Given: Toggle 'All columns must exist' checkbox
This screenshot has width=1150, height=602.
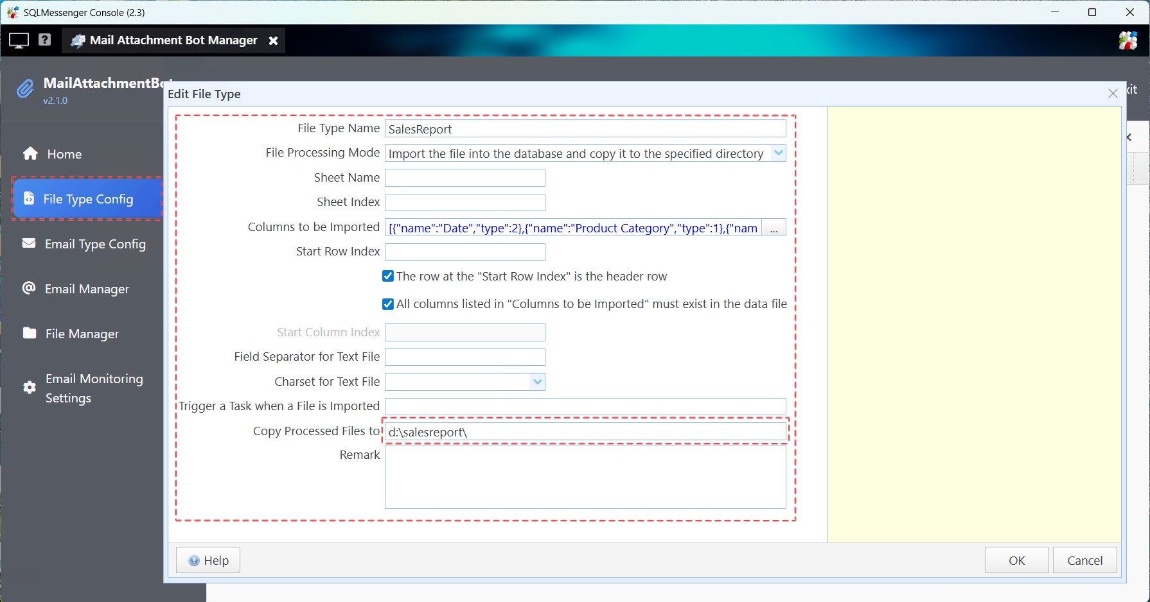Looking at the screenshot, I should tap(388, 304).
